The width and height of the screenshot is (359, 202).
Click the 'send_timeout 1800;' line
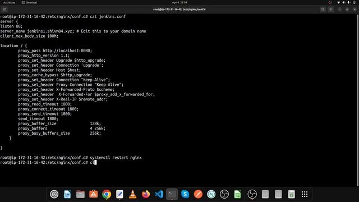pyautogui.click(x=38, y=118)
